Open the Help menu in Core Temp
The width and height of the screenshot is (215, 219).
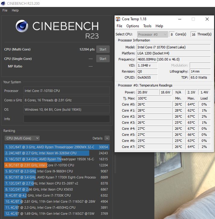tap(159, 26)
